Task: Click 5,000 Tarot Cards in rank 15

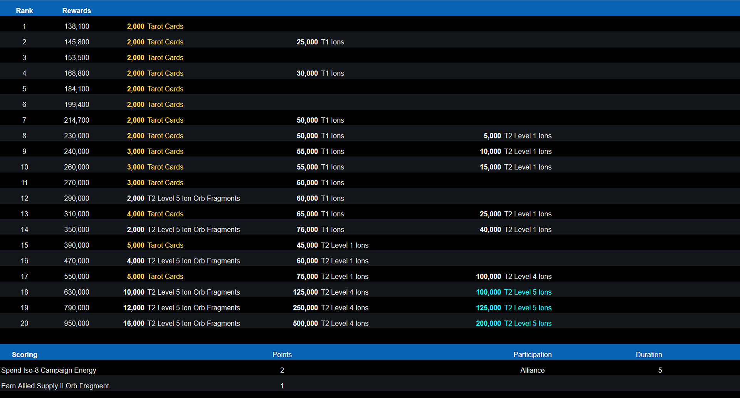Action: tap(155, 245)
